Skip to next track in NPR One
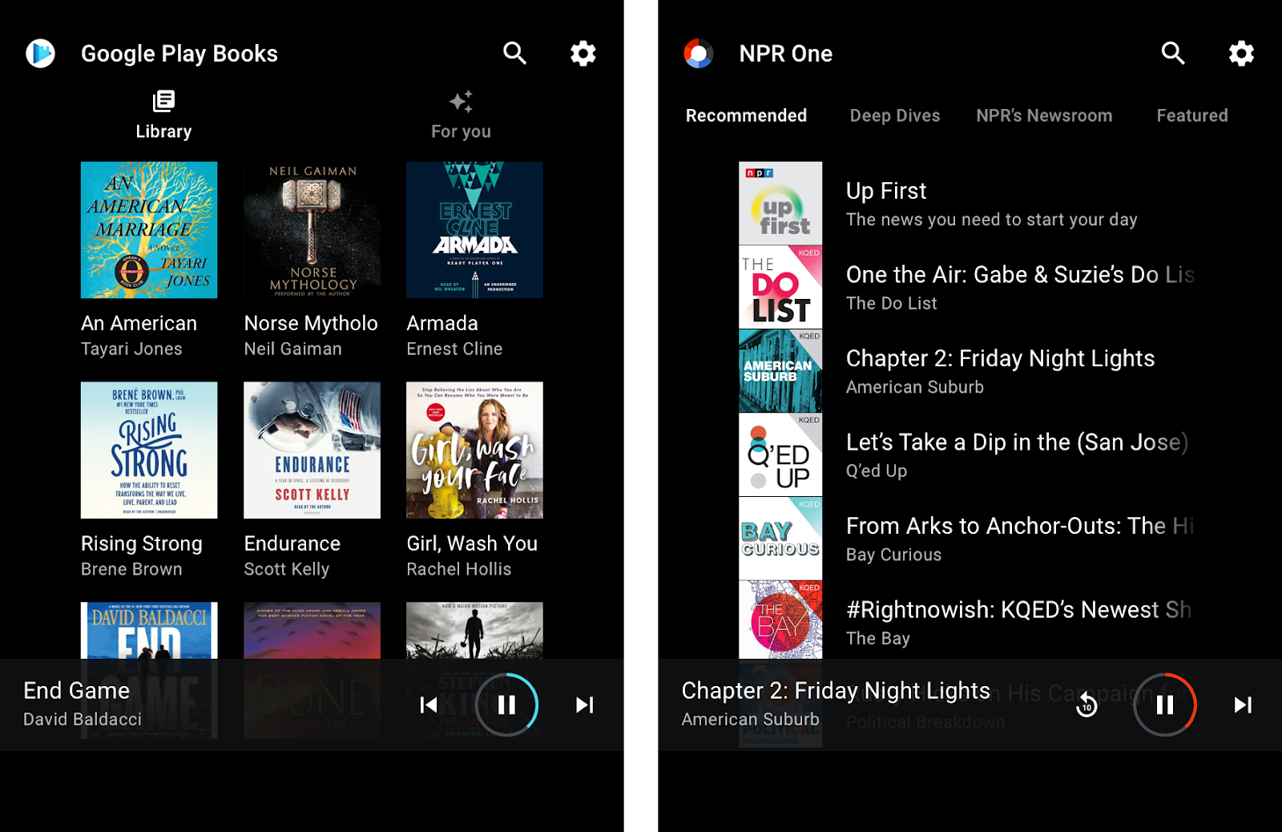 (x=1243, y=705)
